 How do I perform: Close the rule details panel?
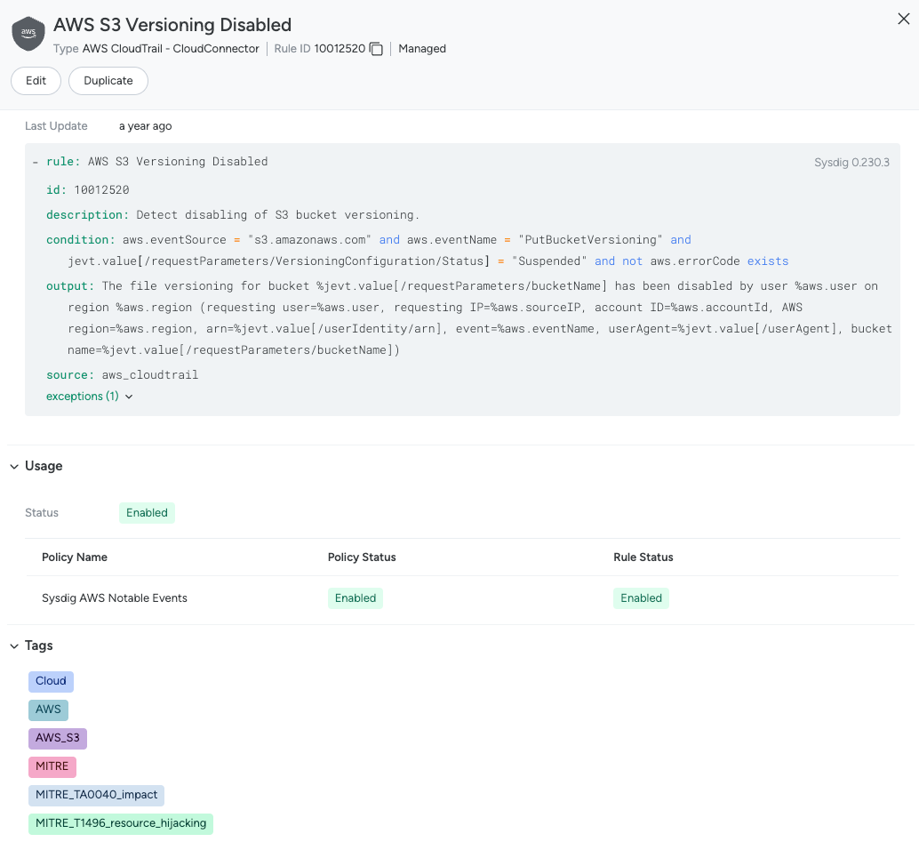tap(903, 19)
